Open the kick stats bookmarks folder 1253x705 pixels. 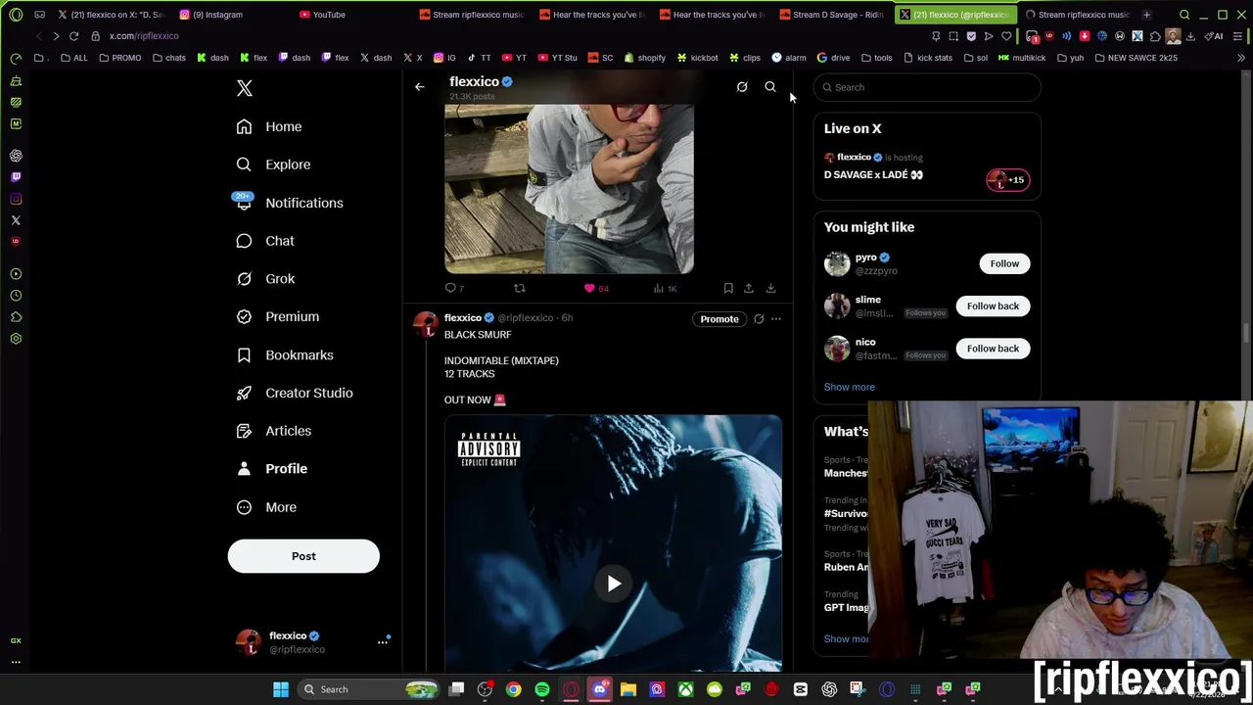tap(928, 58)
